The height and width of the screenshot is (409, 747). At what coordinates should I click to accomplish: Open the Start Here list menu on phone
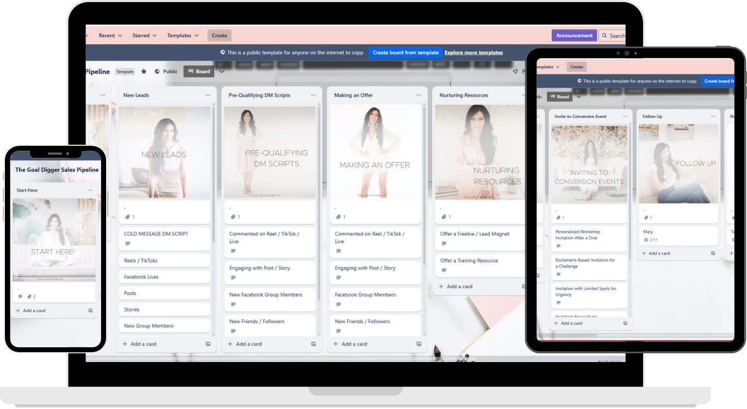tap(90, 190)
